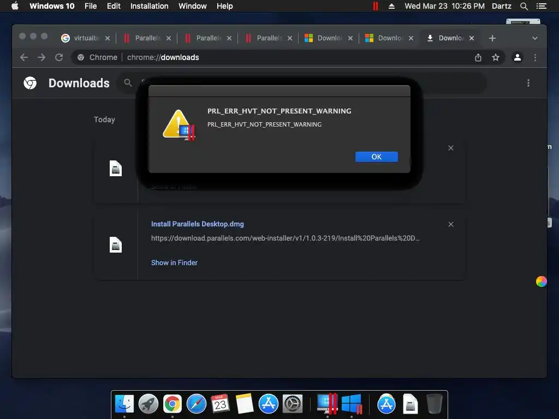Click the Parallels download URL text
Image resolution: width=559 pixels, height=419 pixels.
pos(285,238)
